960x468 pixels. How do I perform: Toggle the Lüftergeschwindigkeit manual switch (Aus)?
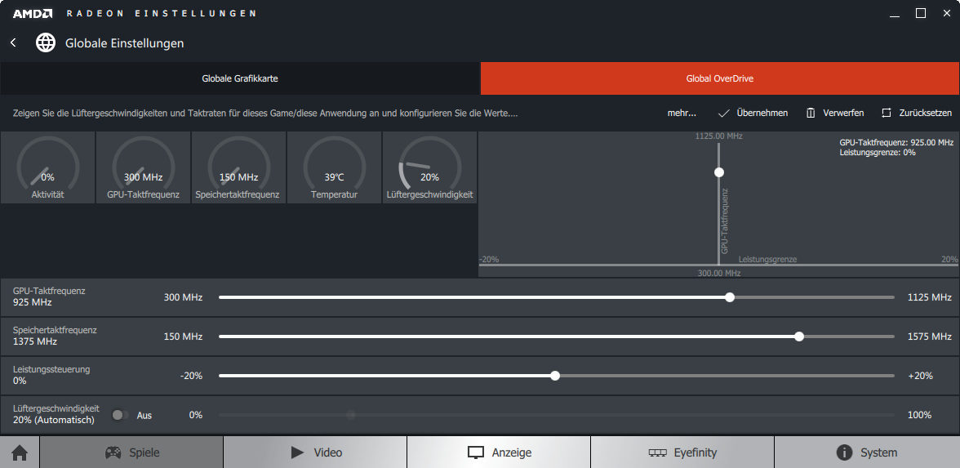(x=120, y=415)
